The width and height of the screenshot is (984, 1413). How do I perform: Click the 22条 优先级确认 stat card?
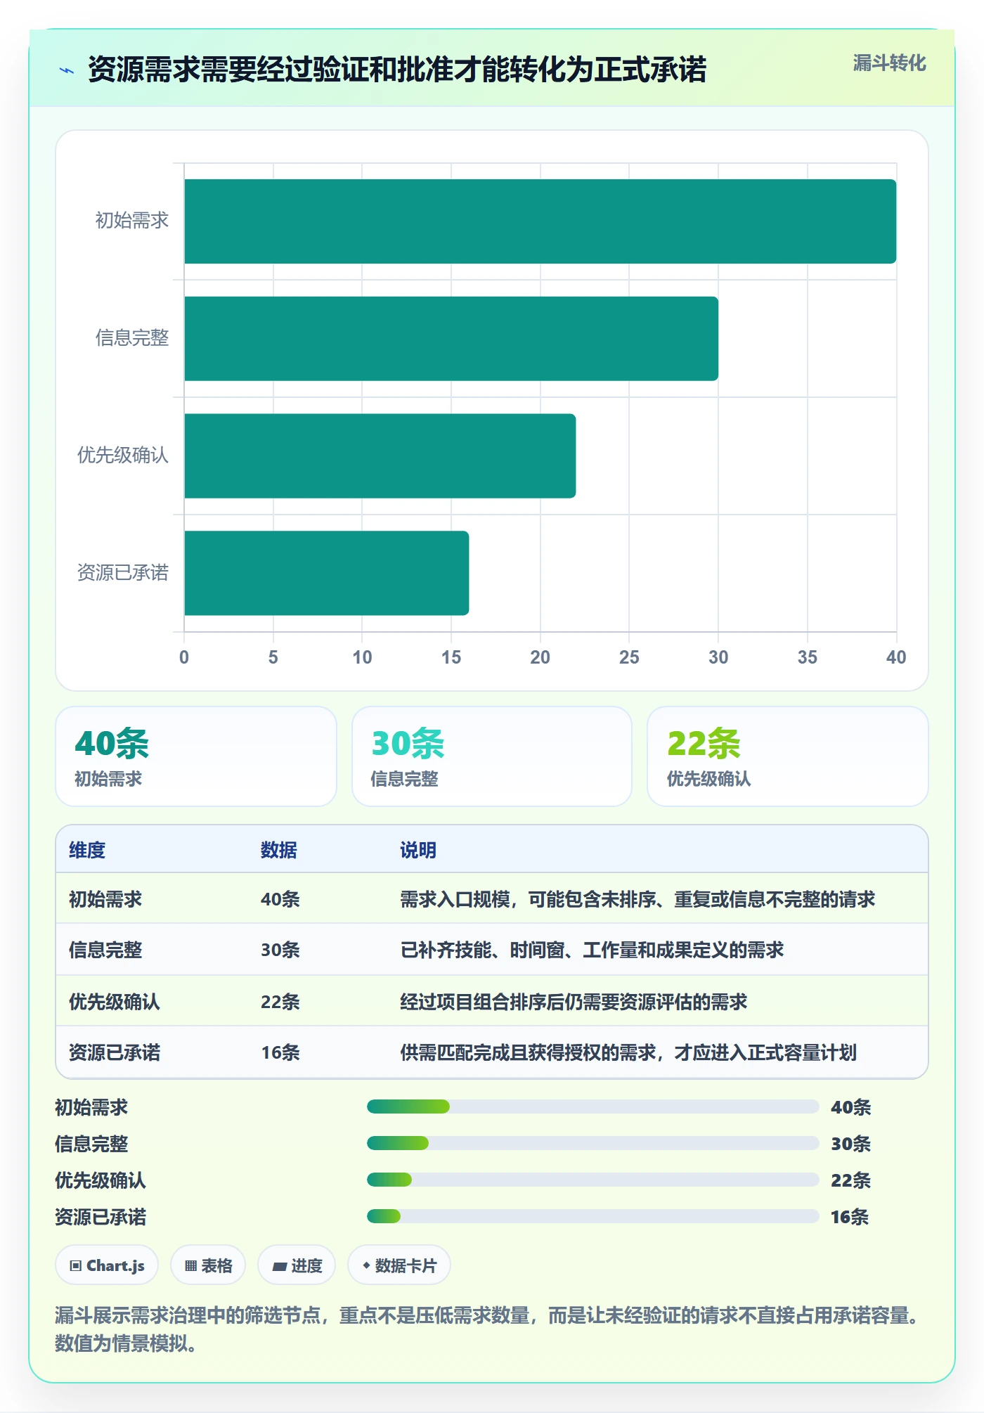pyautogui.click(x=788, y=756)
